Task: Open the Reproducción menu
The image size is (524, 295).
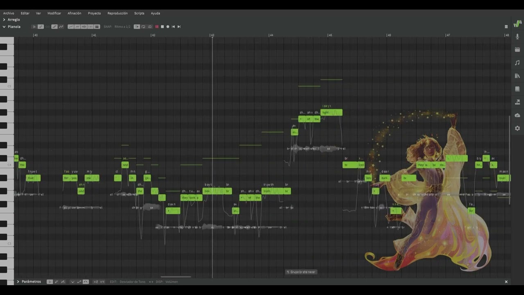Action: pos(117,13)
